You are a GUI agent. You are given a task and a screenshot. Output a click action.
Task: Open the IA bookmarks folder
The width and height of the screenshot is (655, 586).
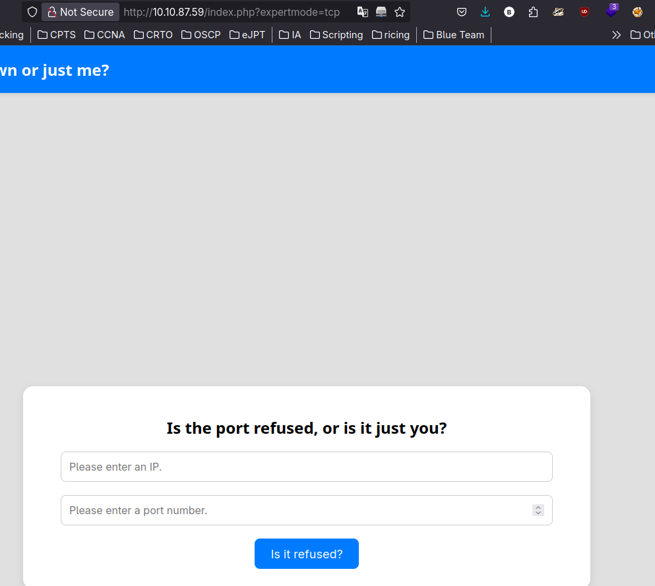tap(290, 35)
